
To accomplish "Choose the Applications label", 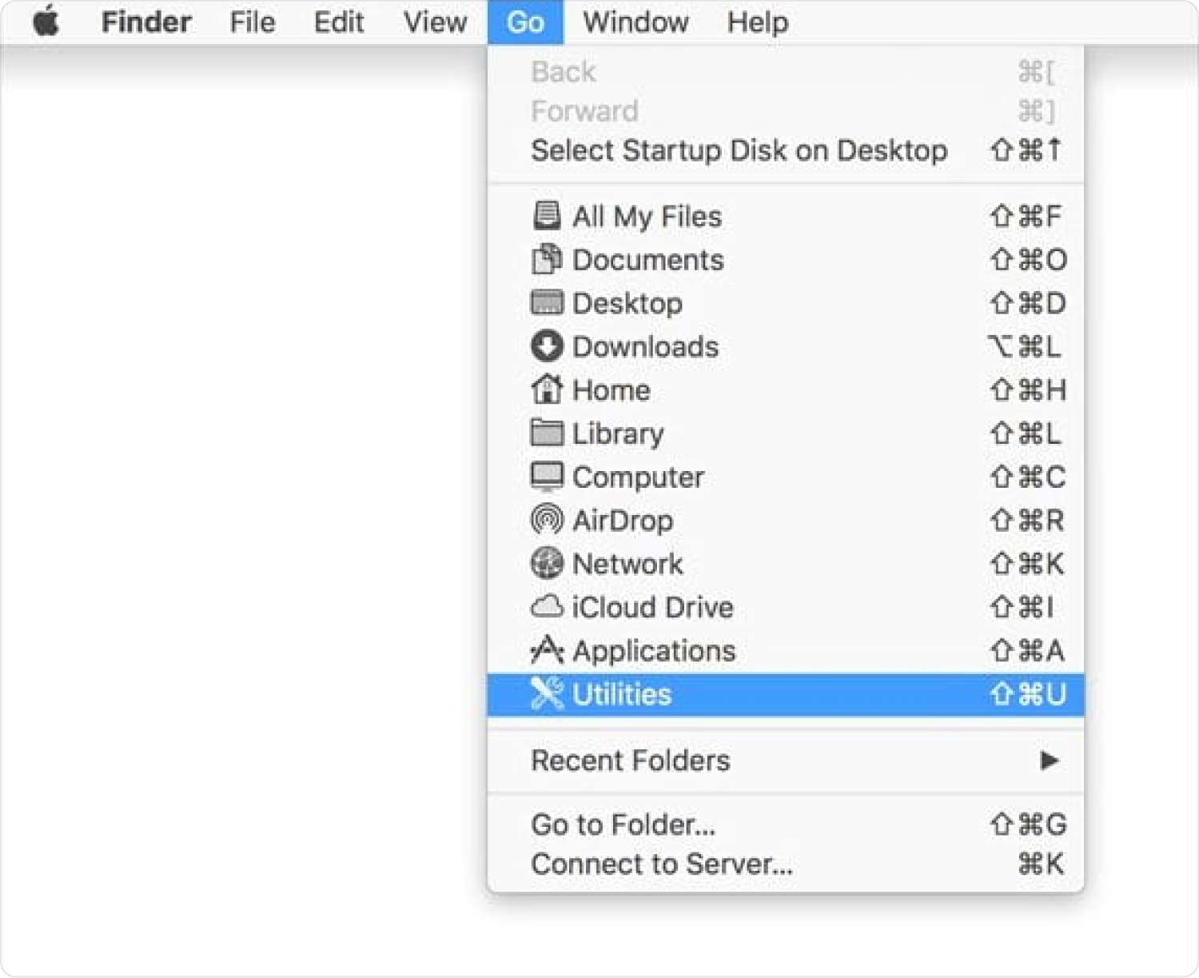I will click(x=654, y=650).
